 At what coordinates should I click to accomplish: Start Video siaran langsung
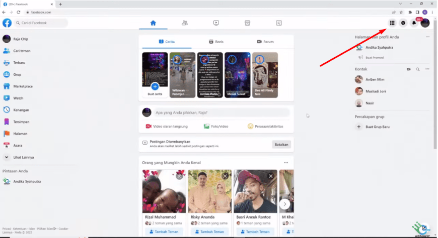167,127
